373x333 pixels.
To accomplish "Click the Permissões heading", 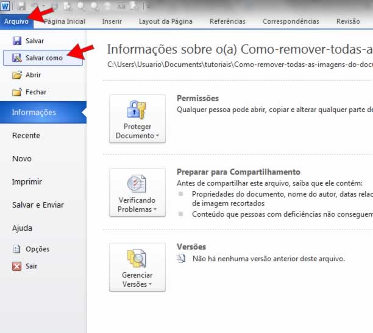I will click(197, 99).
